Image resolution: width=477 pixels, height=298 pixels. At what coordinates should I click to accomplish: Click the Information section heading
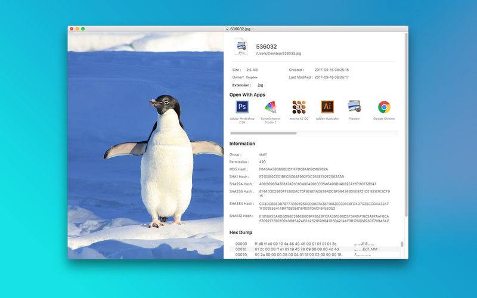pyautogui.click(x=242, y=144)
